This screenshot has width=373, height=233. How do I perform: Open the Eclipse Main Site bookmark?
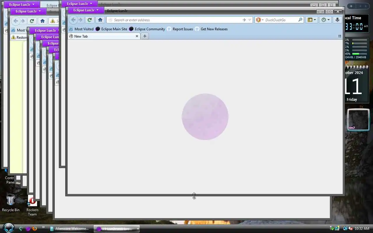(x=112, y=29)
